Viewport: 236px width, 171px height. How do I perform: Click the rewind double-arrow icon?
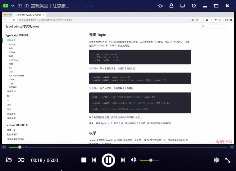4,147
